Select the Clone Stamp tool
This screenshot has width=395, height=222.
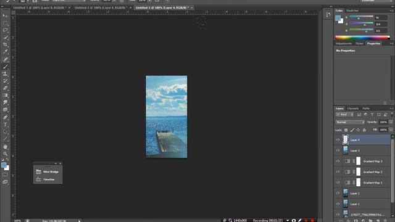[5, 74]
